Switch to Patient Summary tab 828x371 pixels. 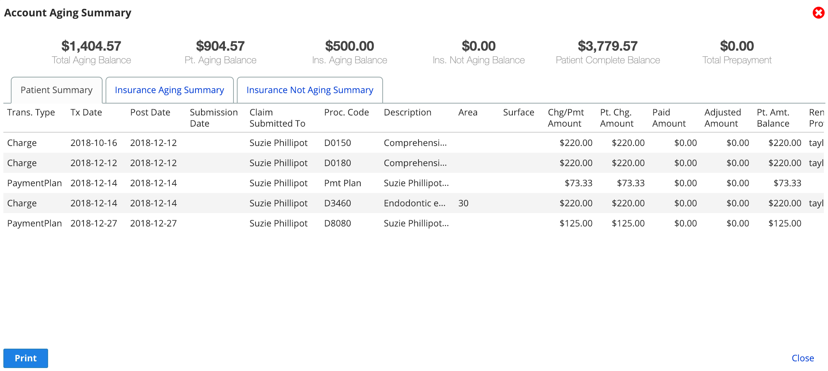click(x=57, y=90)
